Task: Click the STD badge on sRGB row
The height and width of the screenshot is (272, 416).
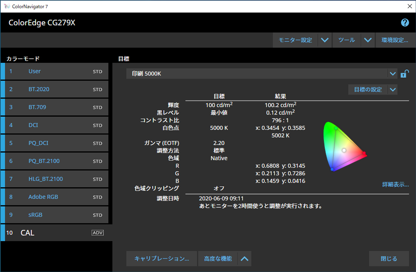Action: click(x=97, y=215)
